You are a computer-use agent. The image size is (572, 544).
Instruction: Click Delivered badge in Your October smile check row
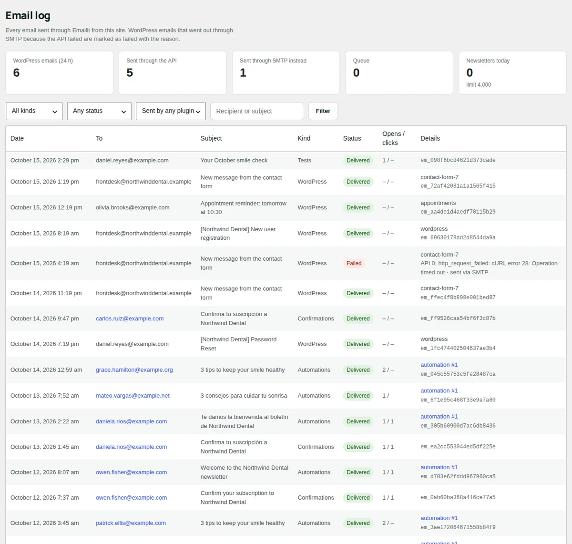point(358,161)
